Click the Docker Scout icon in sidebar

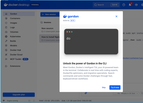pyautogui.click(x=6, y=54)
